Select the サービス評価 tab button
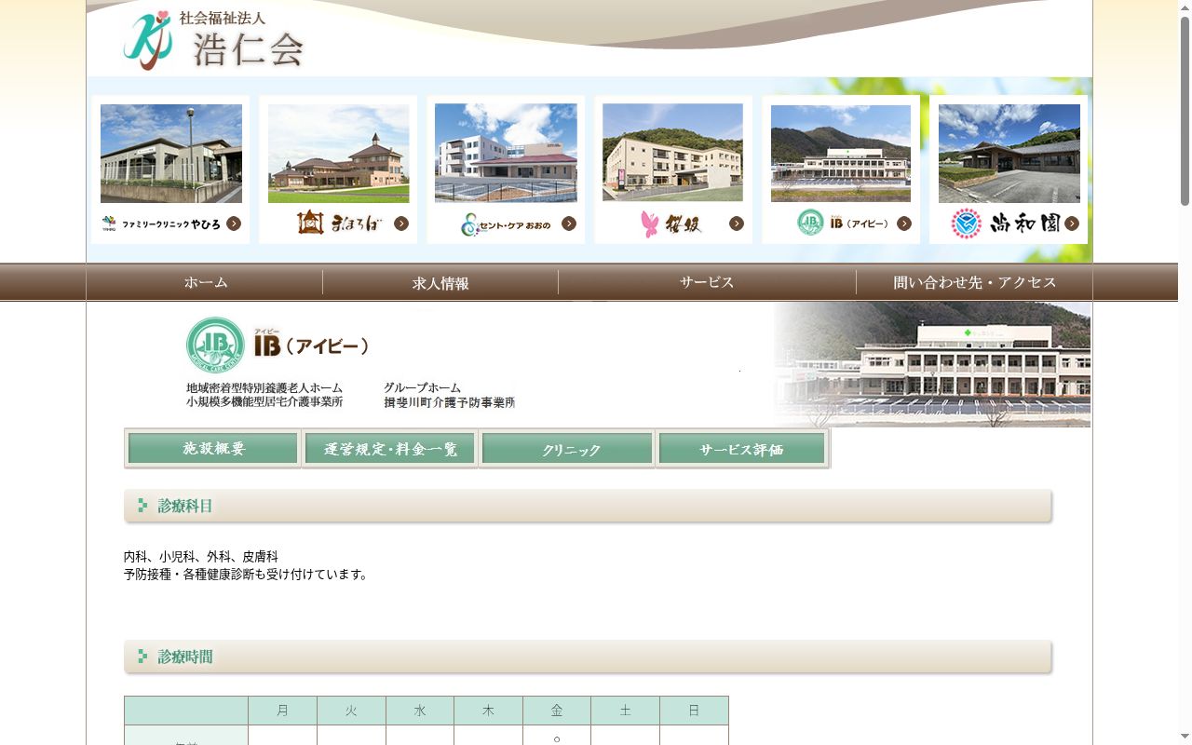This screenshot has height=745, width=1192. pyautogui.click(x=742, y=449)
